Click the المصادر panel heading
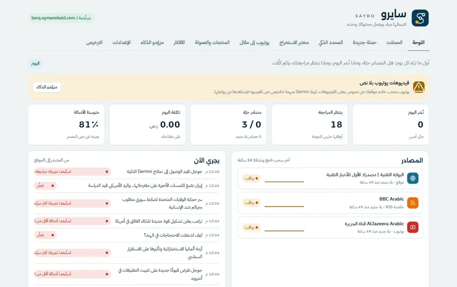This screenshot has height=287, width=457. click(412, 160)
